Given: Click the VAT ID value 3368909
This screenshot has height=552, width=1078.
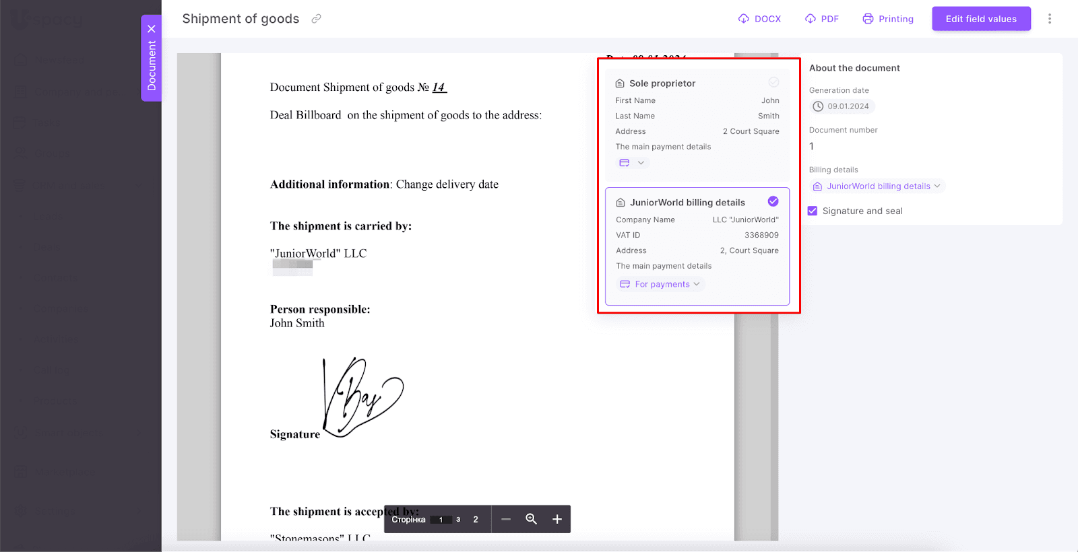Looking at the screenshot, I should 761,235.
